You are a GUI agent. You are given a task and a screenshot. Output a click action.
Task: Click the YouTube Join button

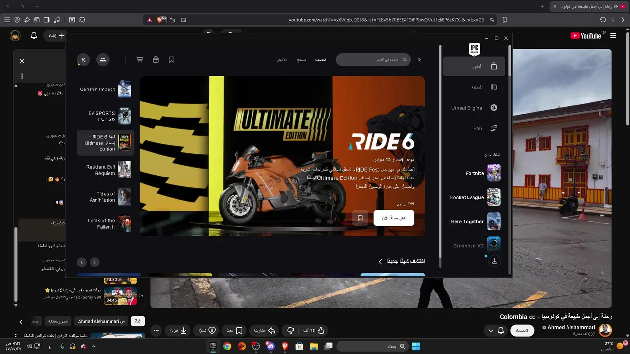[522, 331]
